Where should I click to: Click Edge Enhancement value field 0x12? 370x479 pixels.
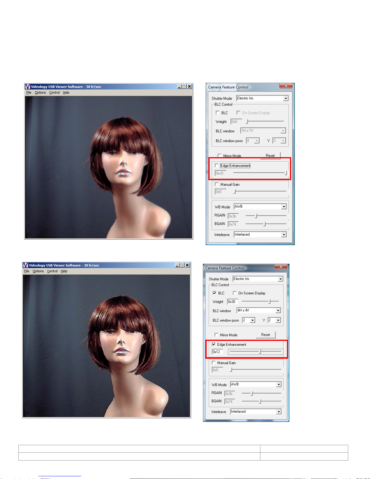tap(217, 352)
